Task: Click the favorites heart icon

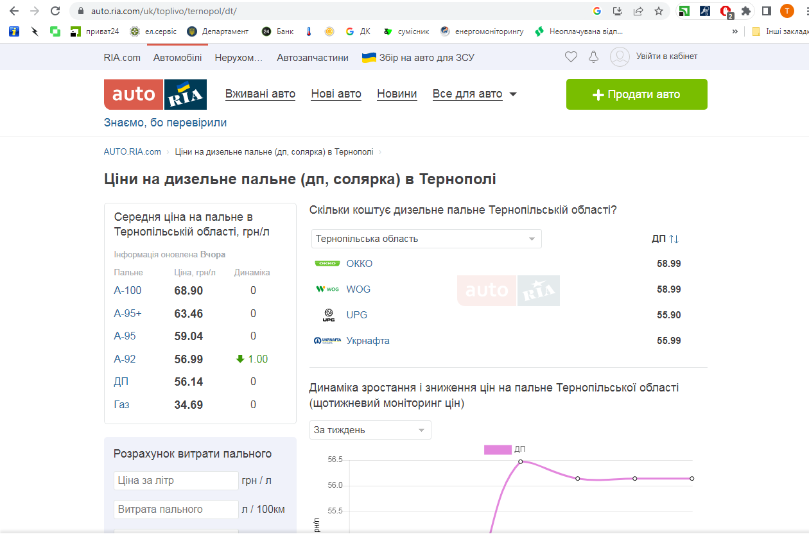Action: 571,57
